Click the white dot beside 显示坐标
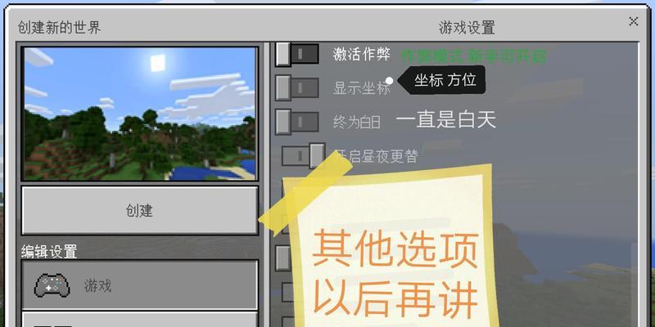Viewport: 655px width, 327px height. 390,80
